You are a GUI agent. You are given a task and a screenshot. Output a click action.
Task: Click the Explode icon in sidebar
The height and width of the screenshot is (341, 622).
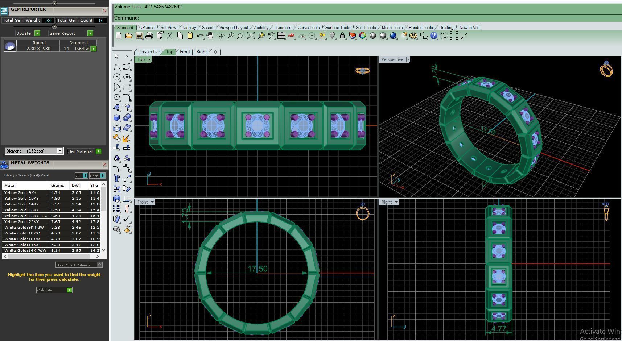coord(127,138)
